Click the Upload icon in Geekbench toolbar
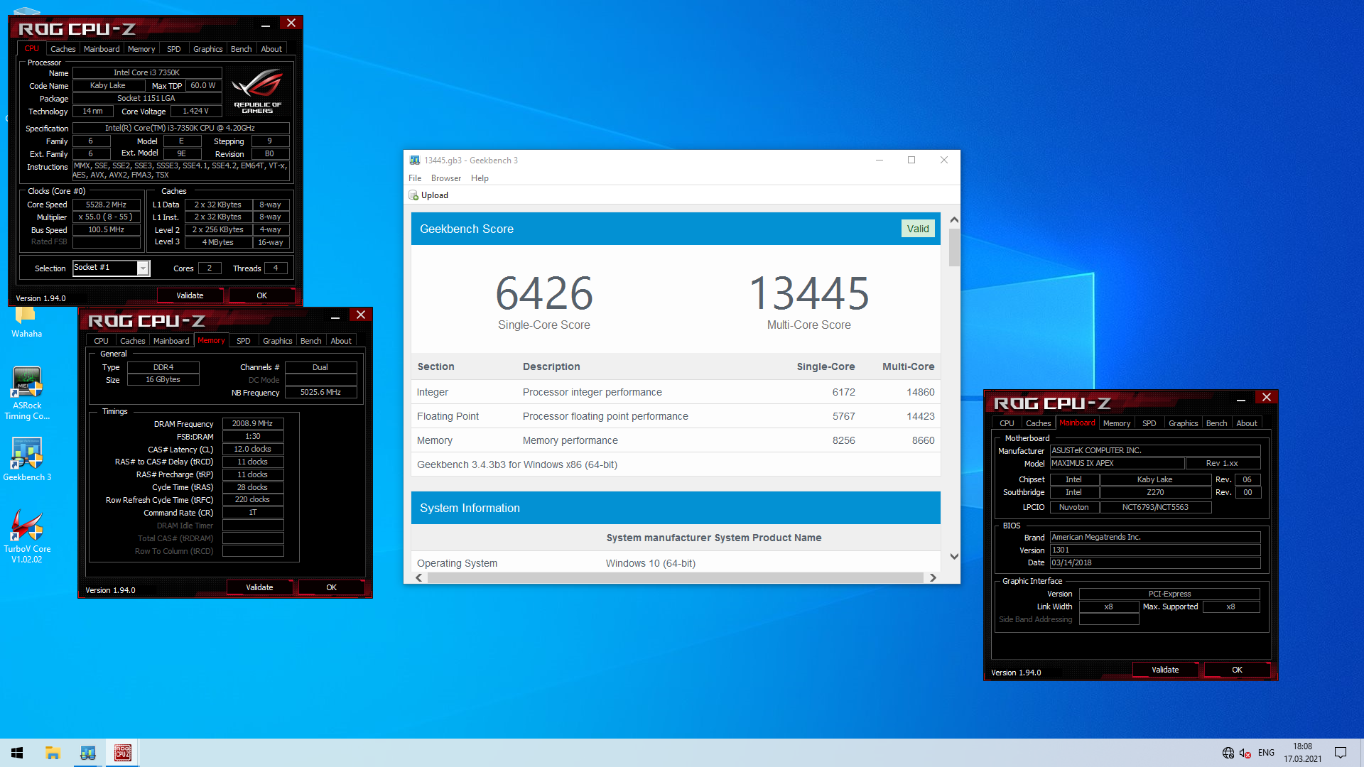 point(413,195)
